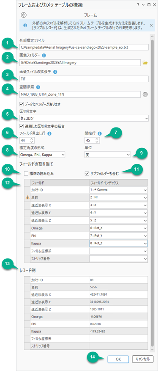158x371 pixels.
Task: Dismiss the blue info banner with its X
Action: [x=151, y=25]
